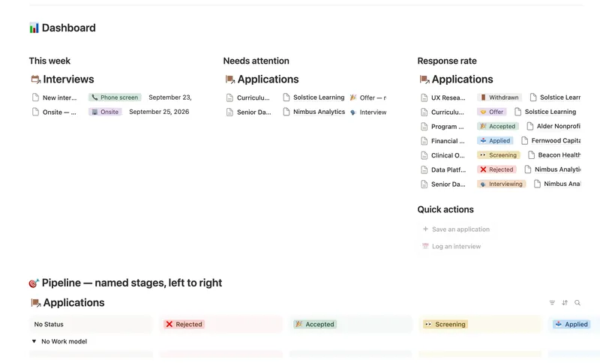600x363 pixels.
Task: Click the Pipeline target emoji icon
Action: (34, 283)
